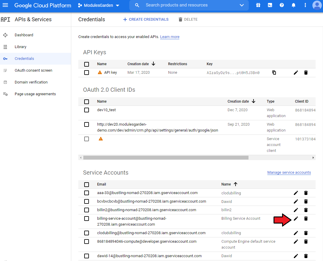Show notifications bell
323x261 pixels.
[x=294, y=5]
